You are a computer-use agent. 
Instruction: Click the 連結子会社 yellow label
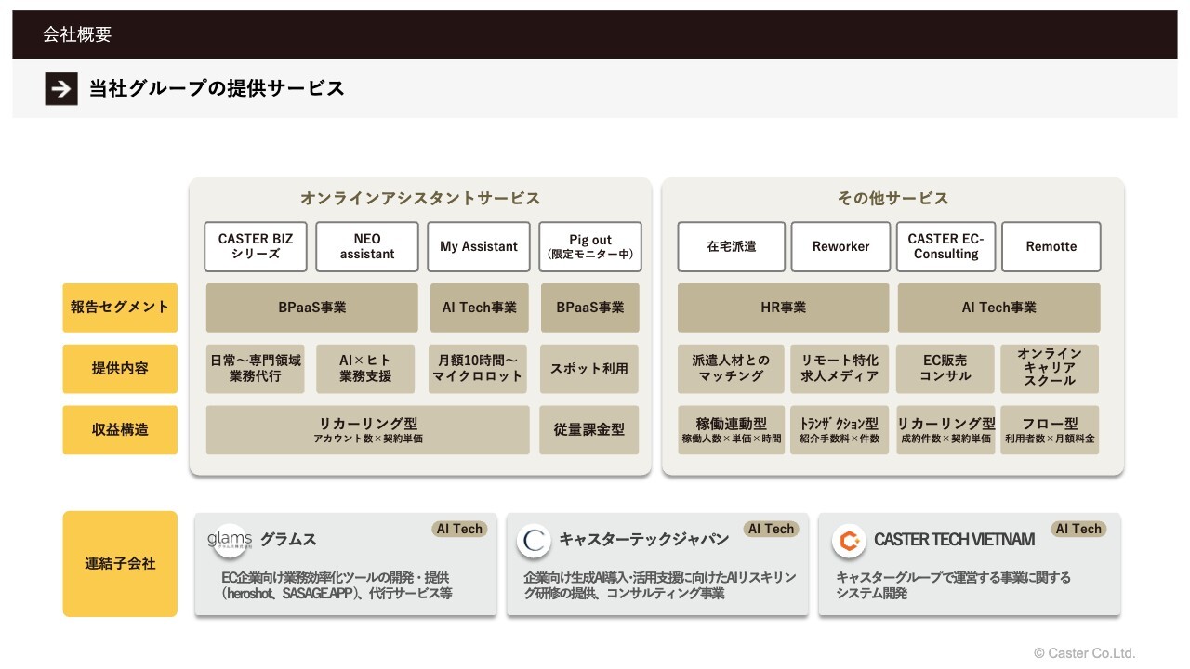(120, 564)
